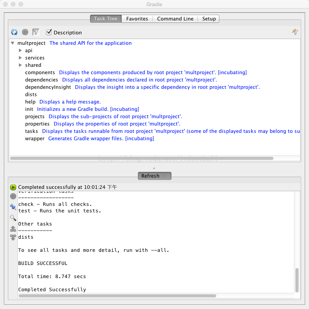Switch to the Favorites tab
Image resolution: width=309 pixels, height=309 pixels.
coord(137,19)
